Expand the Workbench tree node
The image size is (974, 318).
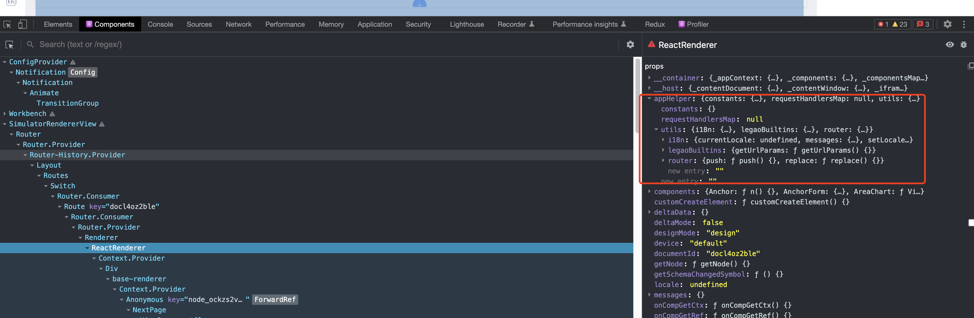(5, 114)
